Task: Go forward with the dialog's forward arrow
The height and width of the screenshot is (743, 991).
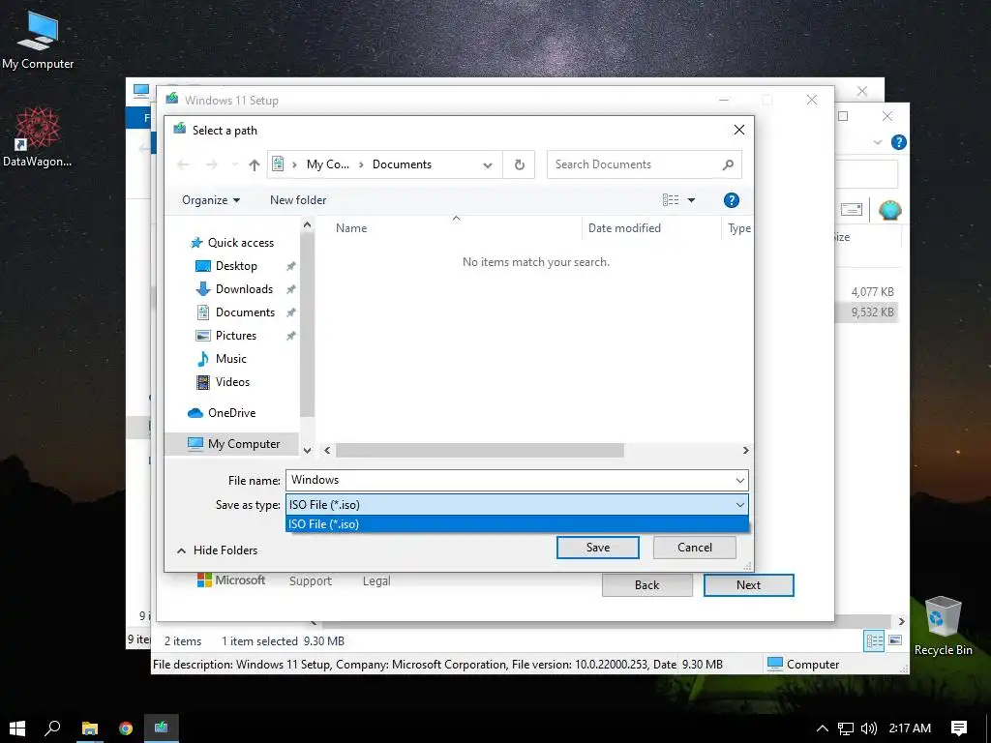Action: point(212,164)
